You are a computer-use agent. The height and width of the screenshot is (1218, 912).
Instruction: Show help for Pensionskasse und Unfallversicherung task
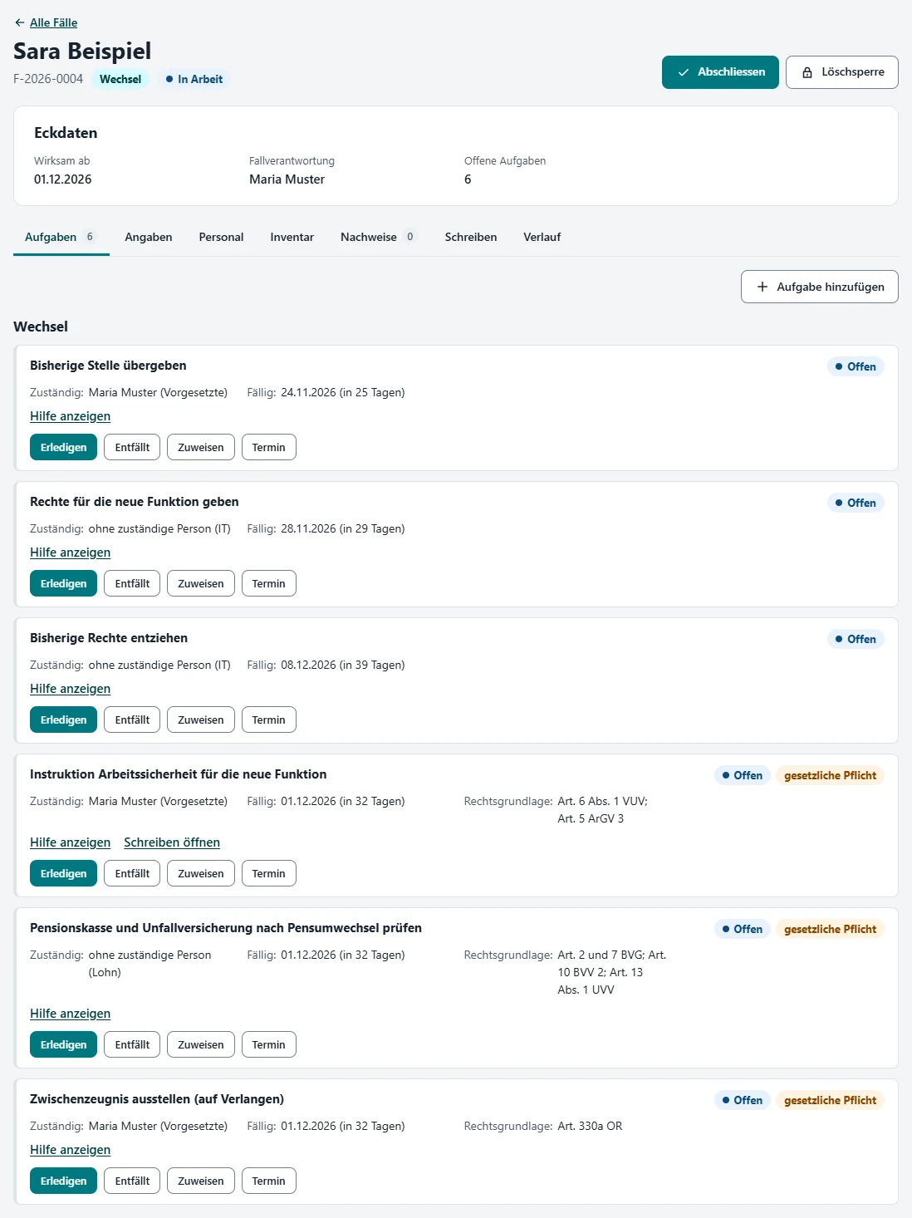[70, 1014]
